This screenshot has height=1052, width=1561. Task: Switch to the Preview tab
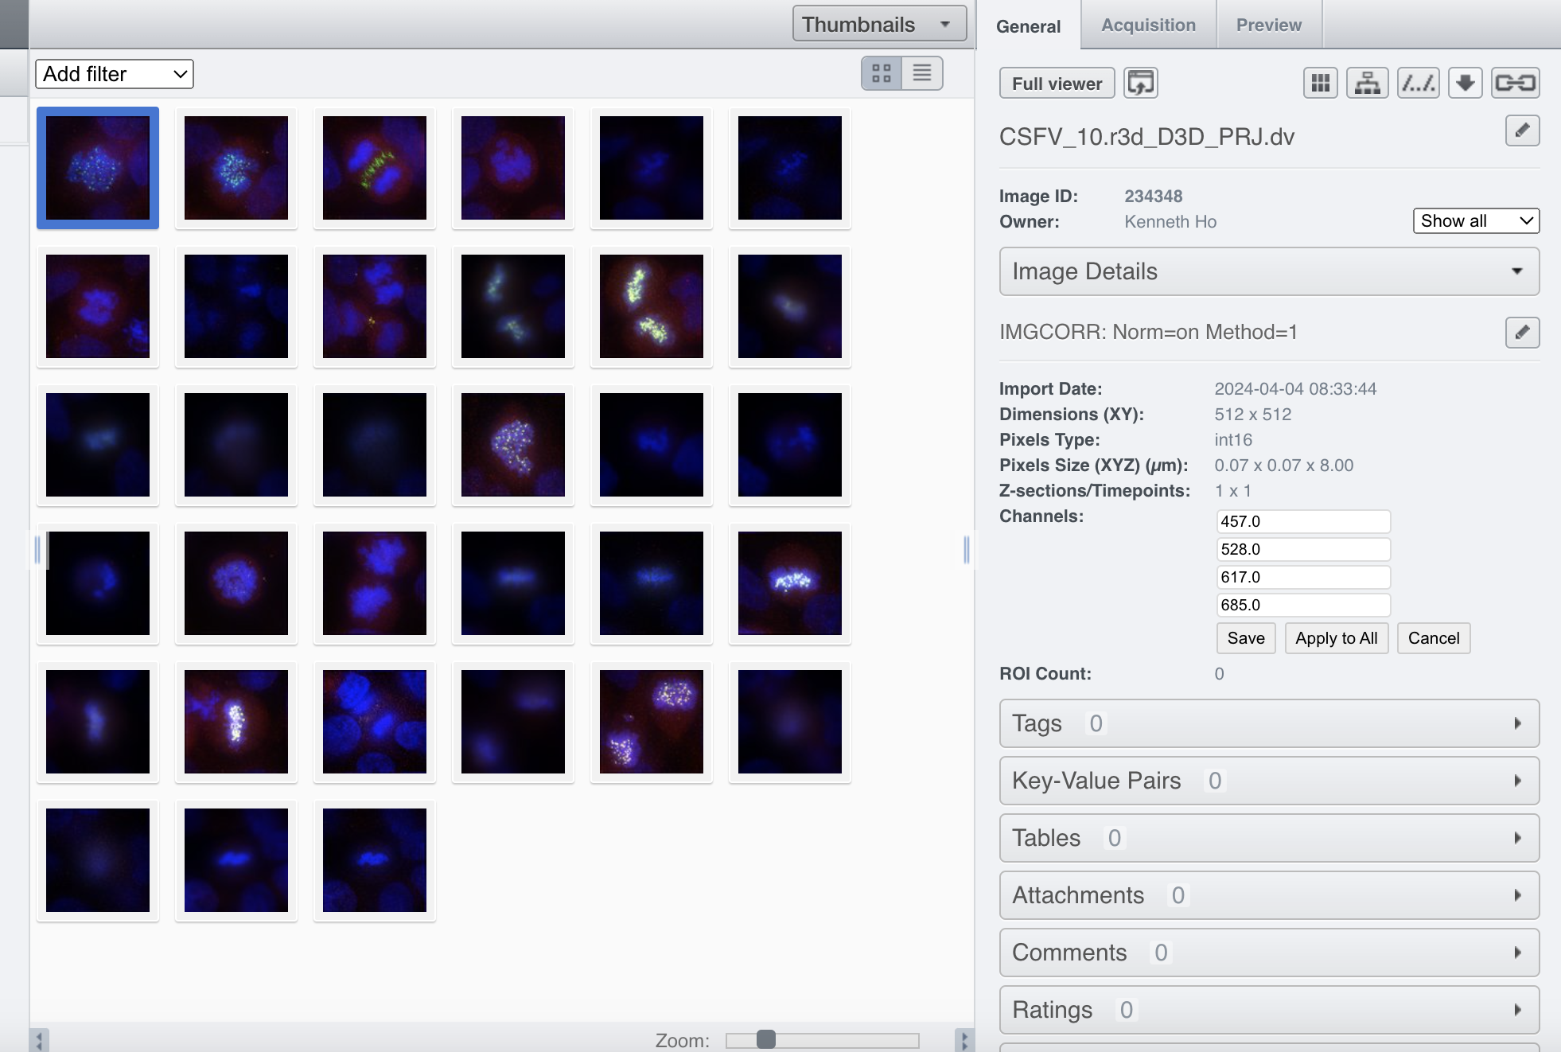click(x=1268, y=25)
